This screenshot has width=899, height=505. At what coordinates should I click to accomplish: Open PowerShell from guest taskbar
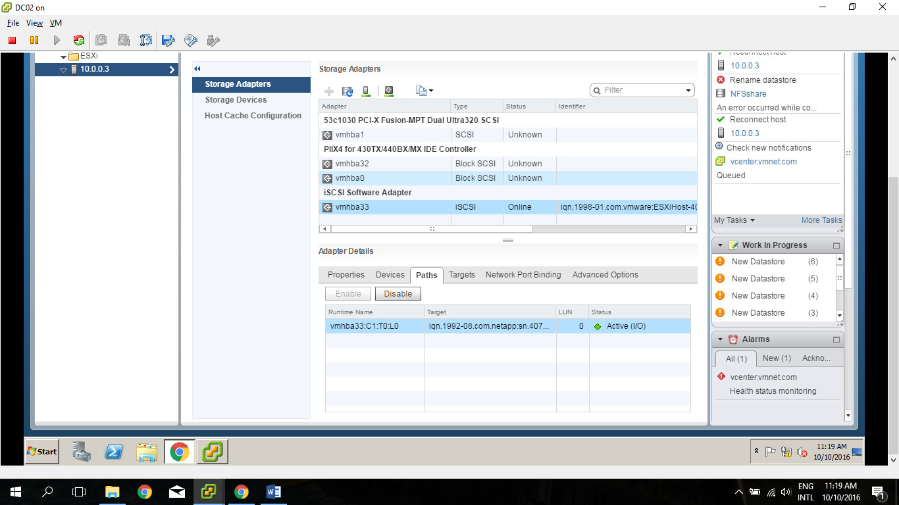[114, 451]
